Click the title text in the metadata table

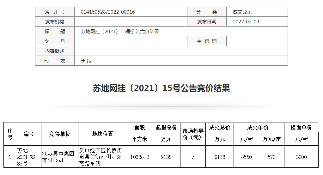(x=120, y=32)
